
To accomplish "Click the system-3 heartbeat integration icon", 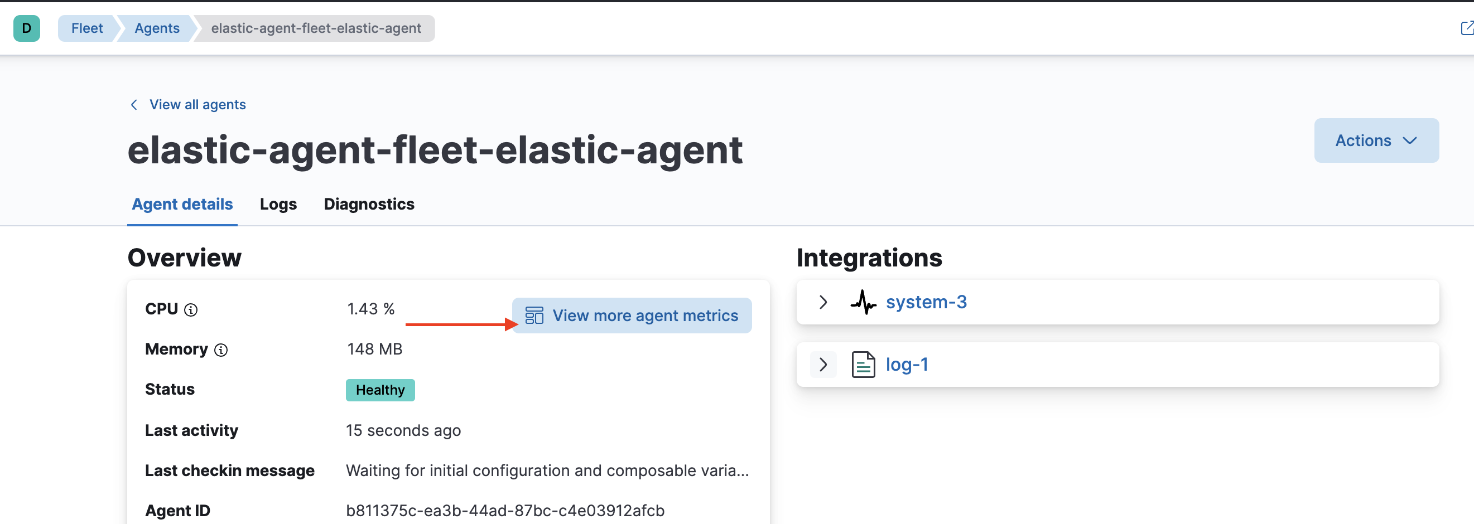I will tap(863, 302).
